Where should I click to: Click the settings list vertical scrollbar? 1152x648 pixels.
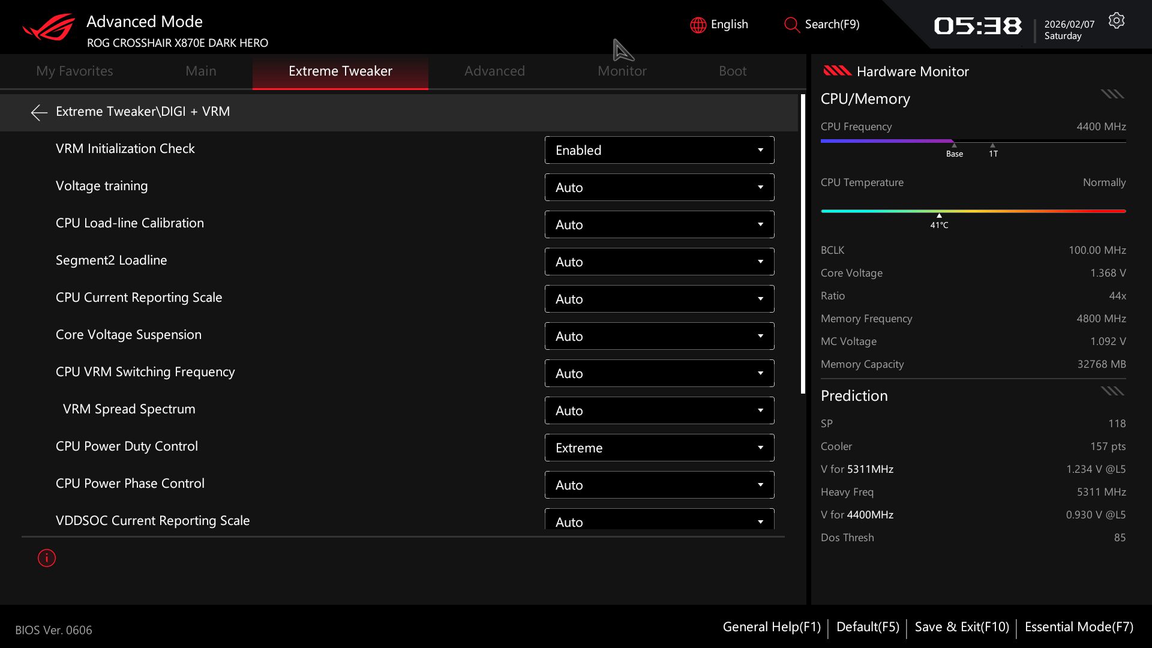click(x=803, y=244)
